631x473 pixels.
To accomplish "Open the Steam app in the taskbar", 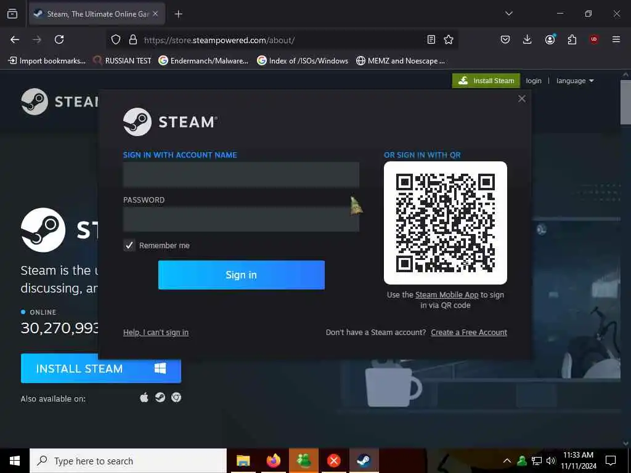I will [364, 461].
